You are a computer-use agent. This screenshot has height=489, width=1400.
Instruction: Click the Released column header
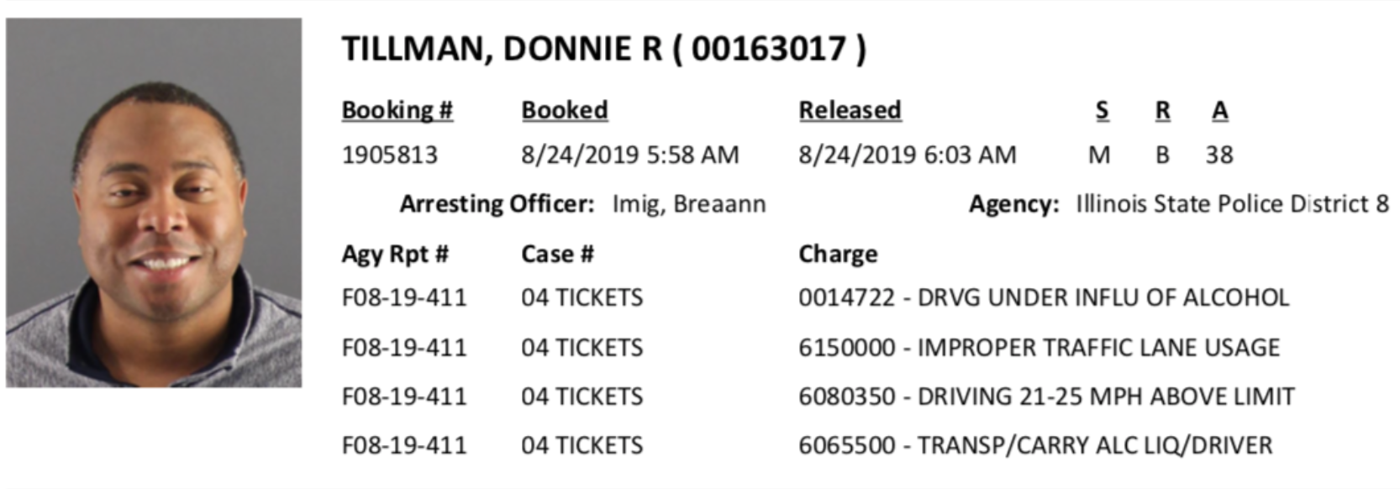[x=850, y=110]
